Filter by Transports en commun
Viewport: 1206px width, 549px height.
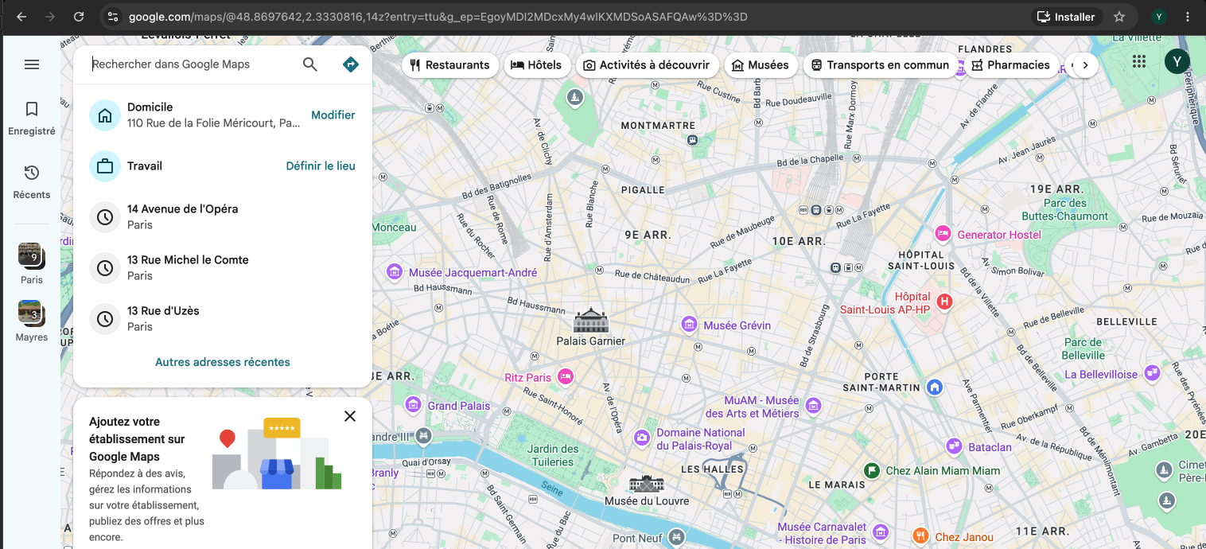[x=881, y=65]
